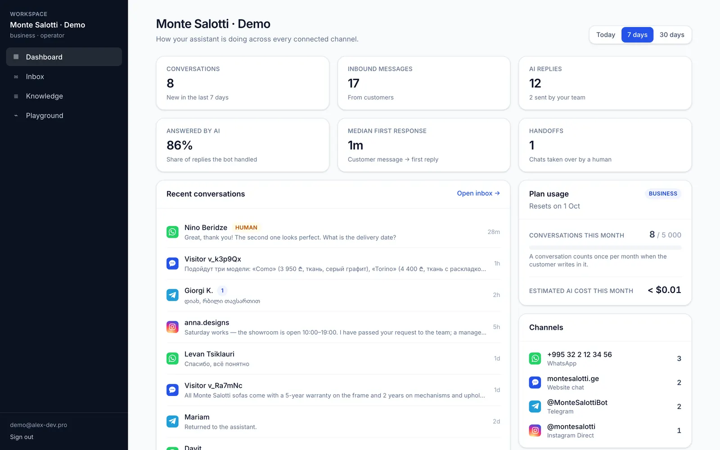The height and width of the screenshot is (450, 720).
Task: Click Telegram icon for @MonteSalottiBot
Action: 535,407
